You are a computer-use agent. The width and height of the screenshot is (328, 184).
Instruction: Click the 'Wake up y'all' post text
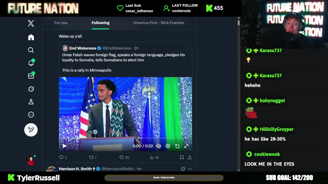click(70, 36)
